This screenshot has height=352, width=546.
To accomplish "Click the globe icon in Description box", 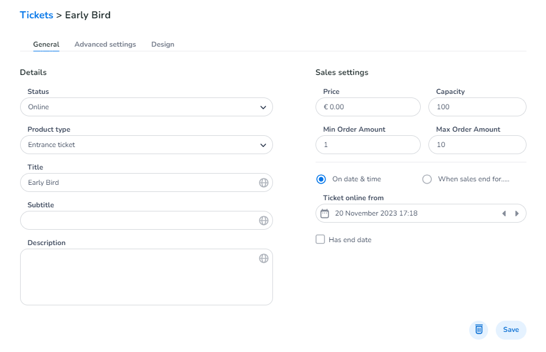I will (264, 258).
